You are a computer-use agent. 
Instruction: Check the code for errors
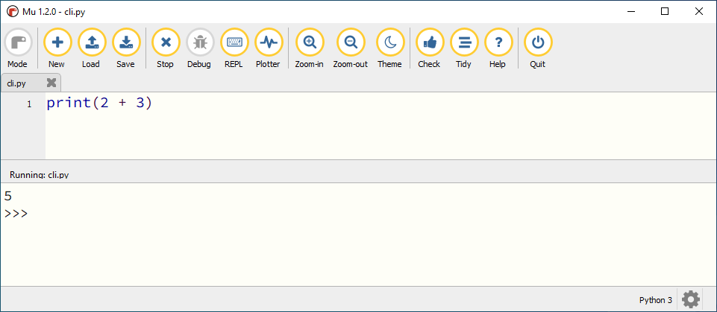click(x=429, y=48)
